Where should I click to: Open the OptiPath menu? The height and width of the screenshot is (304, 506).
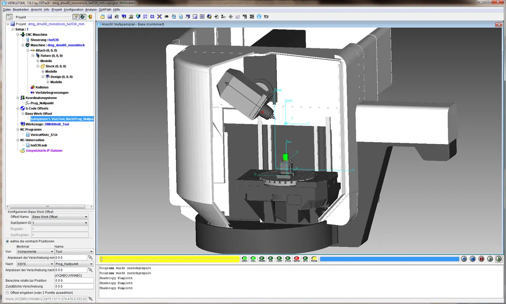coord(105,9)
